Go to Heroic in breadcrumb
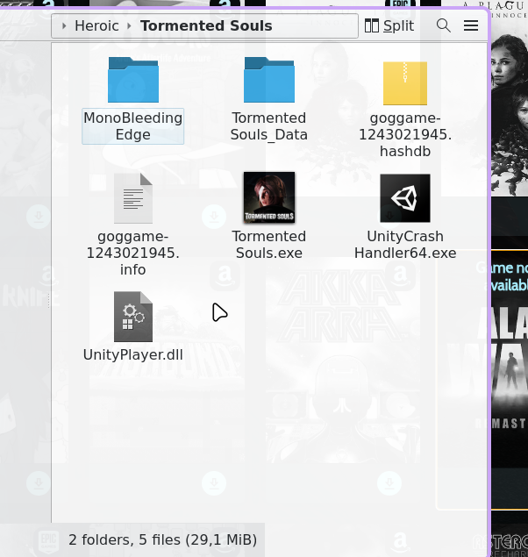The width and height of the screenshot is (528, 557). click(96, 26)
